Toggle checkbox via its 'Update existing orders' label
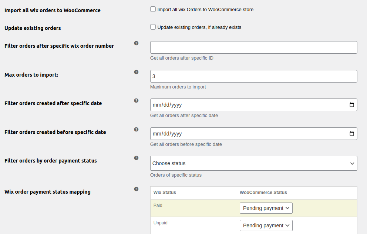The width and height of the screenshot is (367, 234). click(200, 27)
